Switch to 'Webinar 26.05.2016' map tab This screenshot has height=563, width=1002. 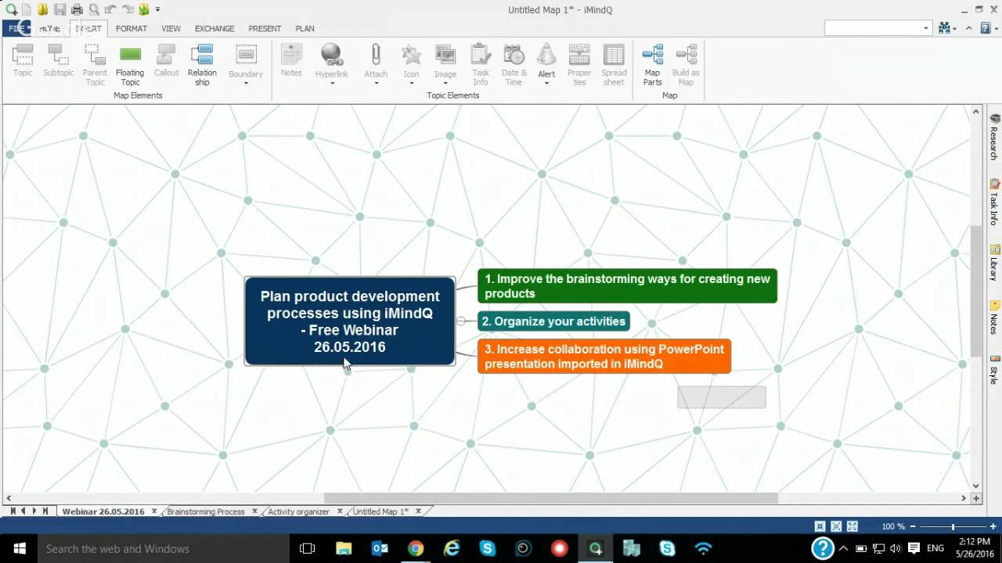[x=103, y=511]
